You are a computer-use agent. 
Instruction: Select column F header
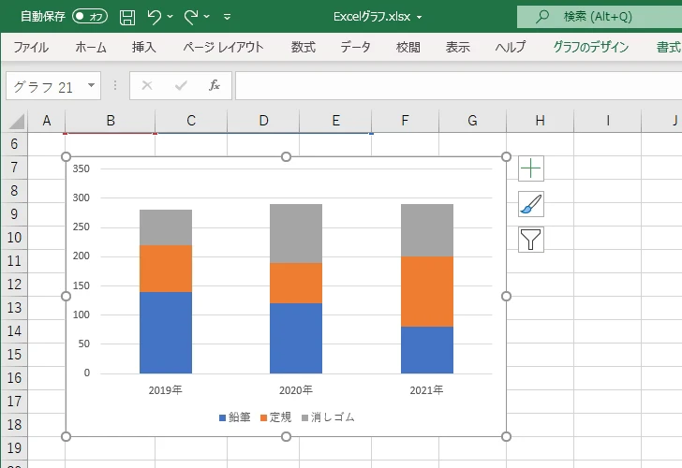405,121
